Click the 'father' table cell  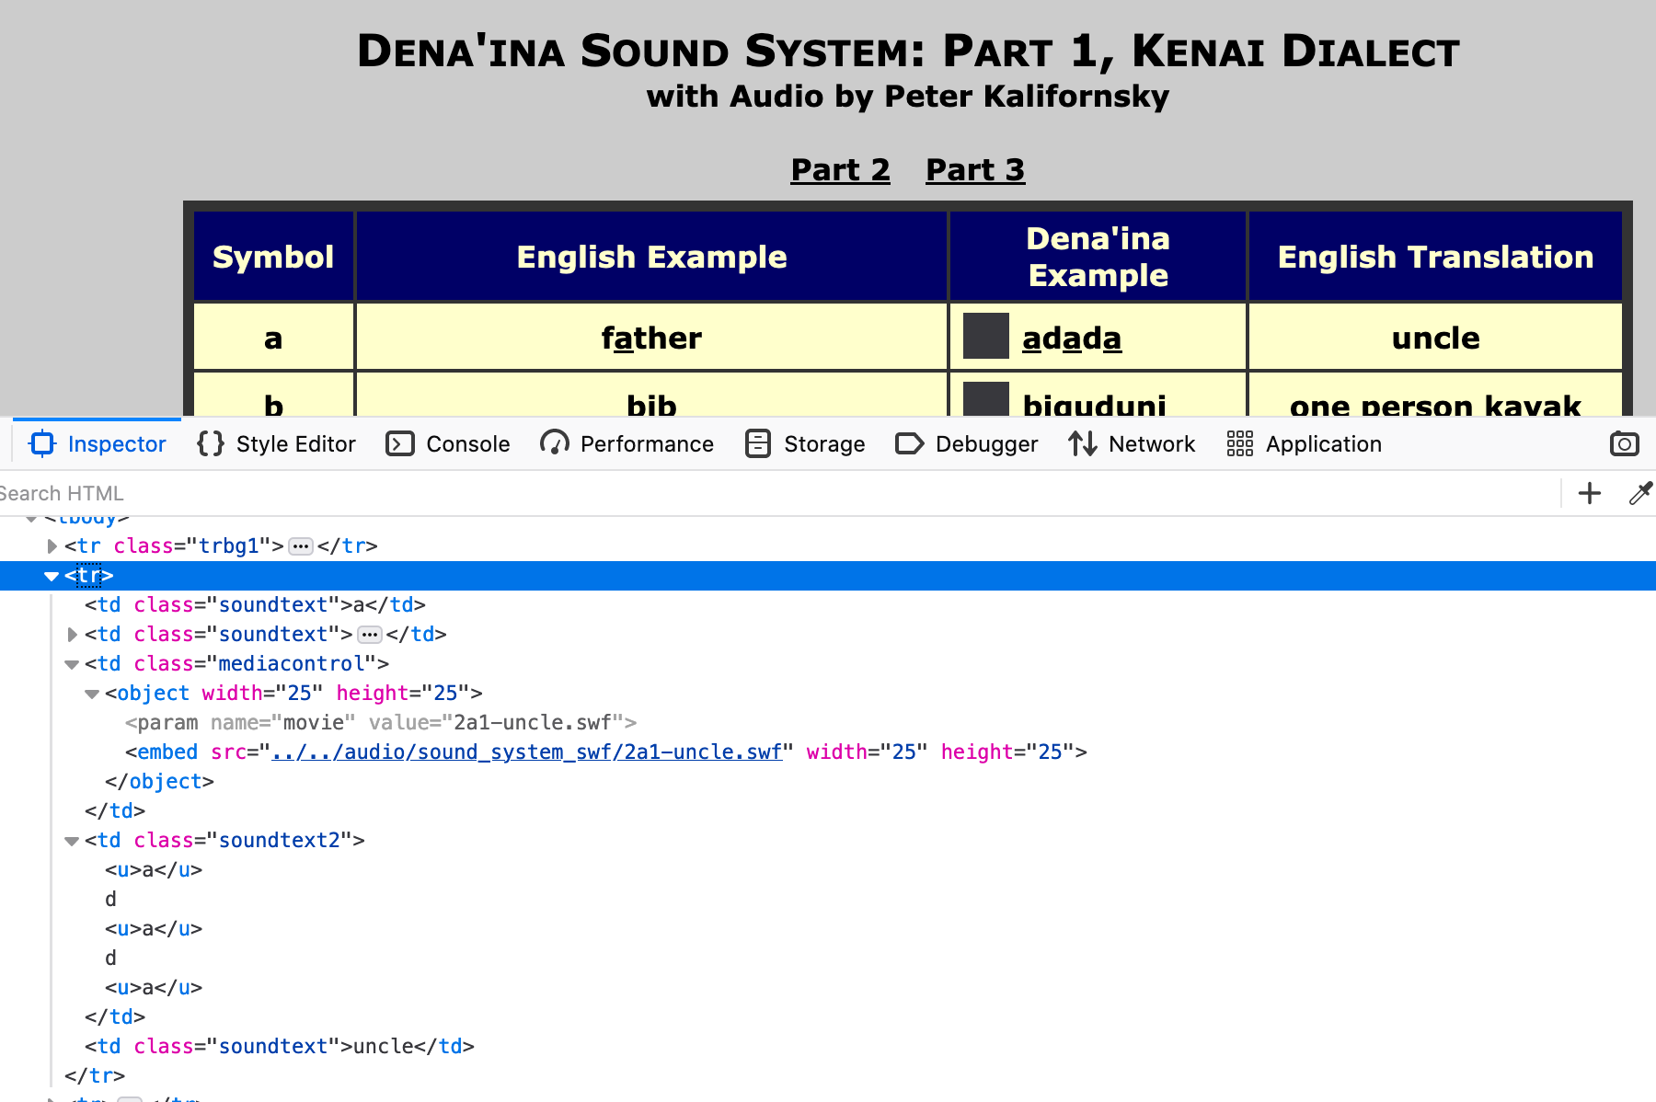(651, 338)
